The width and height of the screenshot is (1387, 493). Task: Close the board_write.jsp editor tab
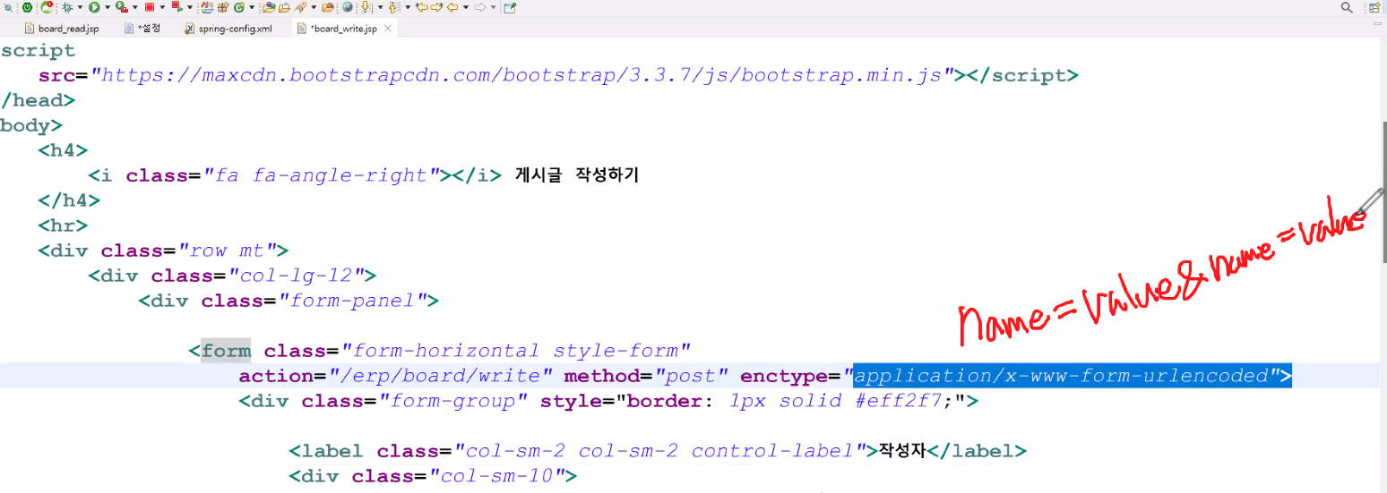388,29
